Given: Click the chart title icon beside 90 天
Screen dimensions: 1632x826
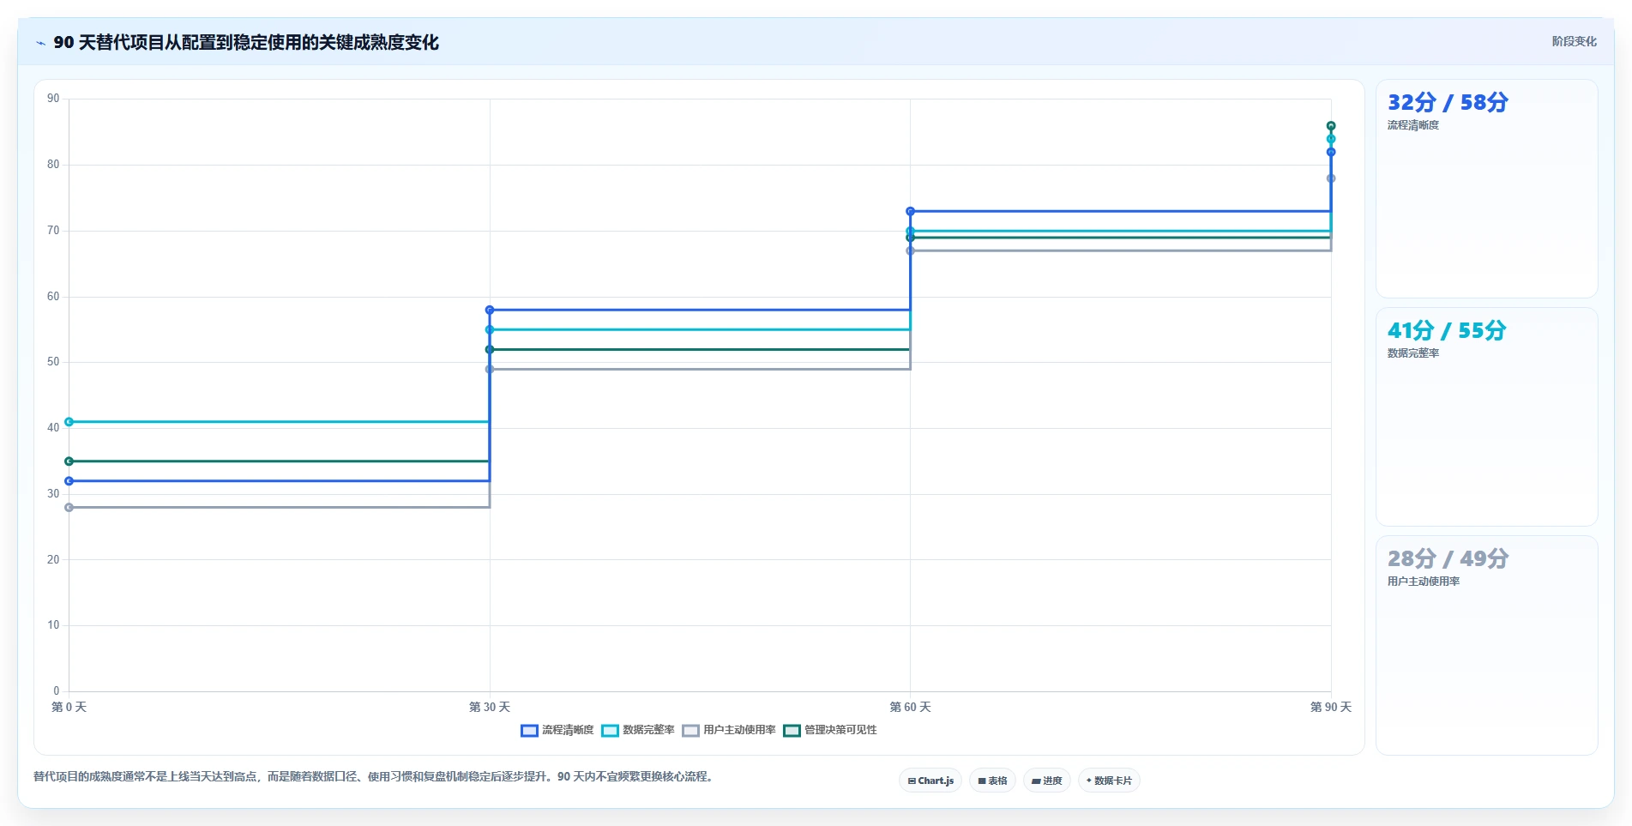Looking at the screenshot, I should pyautogui.click(x=40, y=43).
